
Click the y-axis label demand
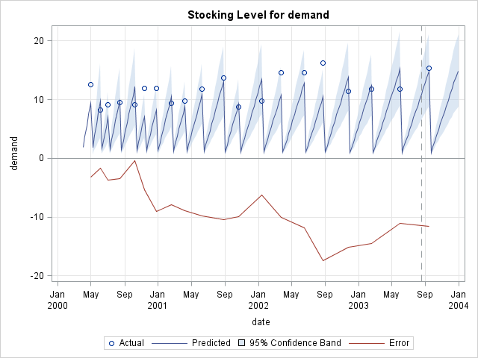tap(14, 154)
